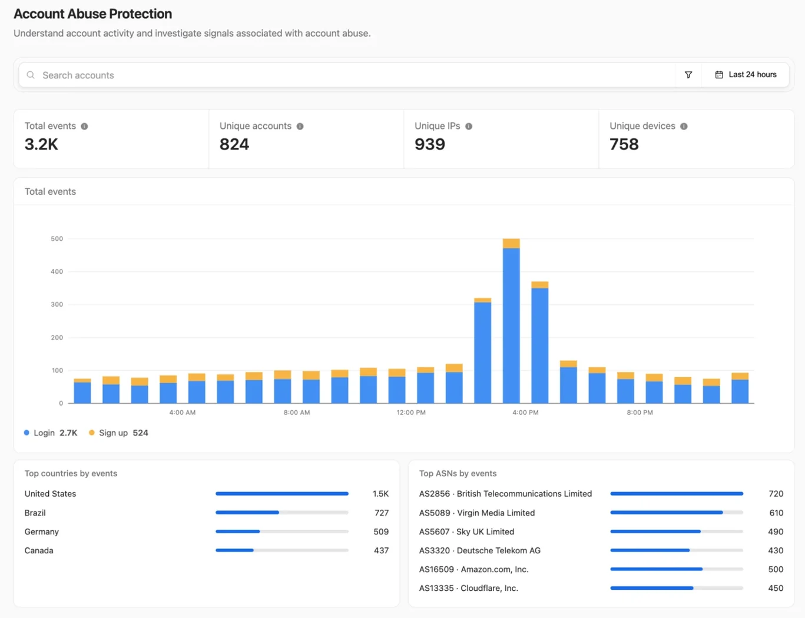Click the United States events progress bar
The height and width of the screenshot is (618, 805).
coord(282,494)
